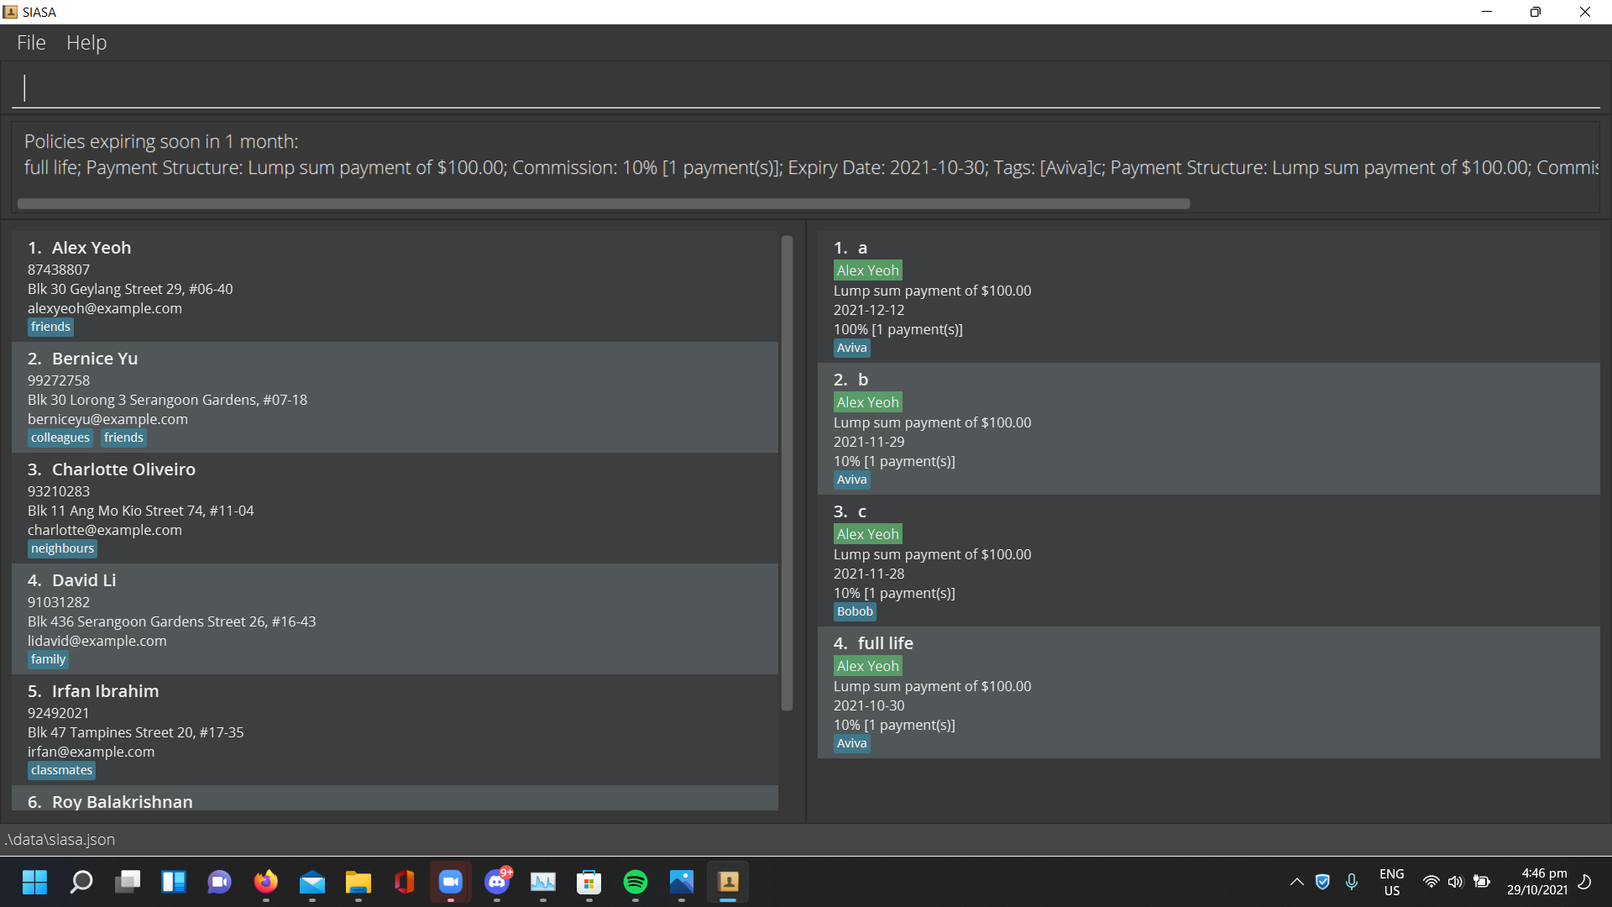Open taskbar Search icon
Viewport: 1612px width, 907px height.
(81, 882)
